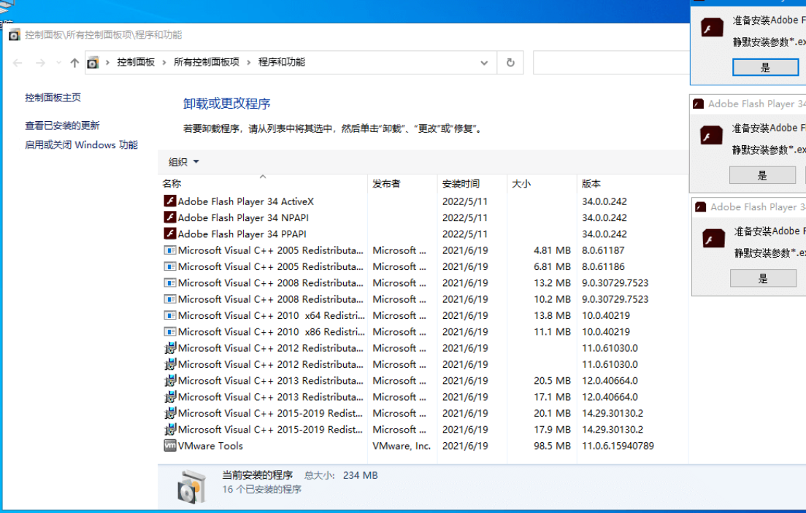This screenshot has width=806, height=513.
Task: Expand the address bar history dropdown
Action: pyautogui.click(x=484, y=63)
